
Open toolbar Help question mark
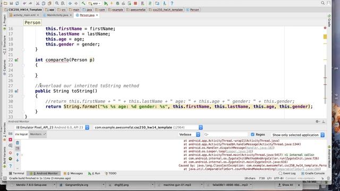click(172, 3)
